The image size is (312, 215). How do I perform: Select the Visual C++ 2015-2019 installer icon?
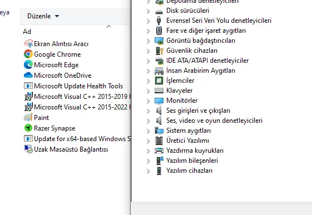pos(28,96)
